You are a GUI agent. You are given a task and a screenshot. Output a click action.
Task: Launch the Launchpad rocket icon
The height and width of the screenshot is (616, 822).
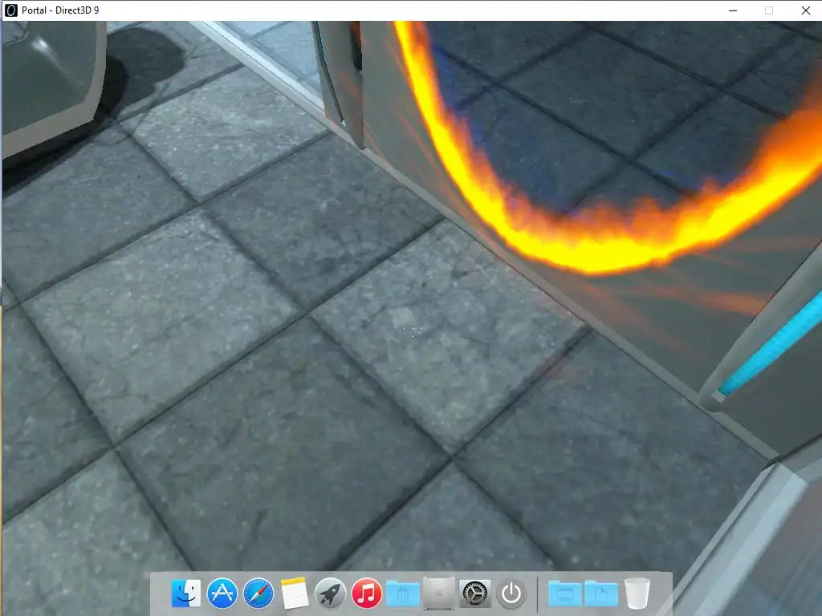[330, 594]
